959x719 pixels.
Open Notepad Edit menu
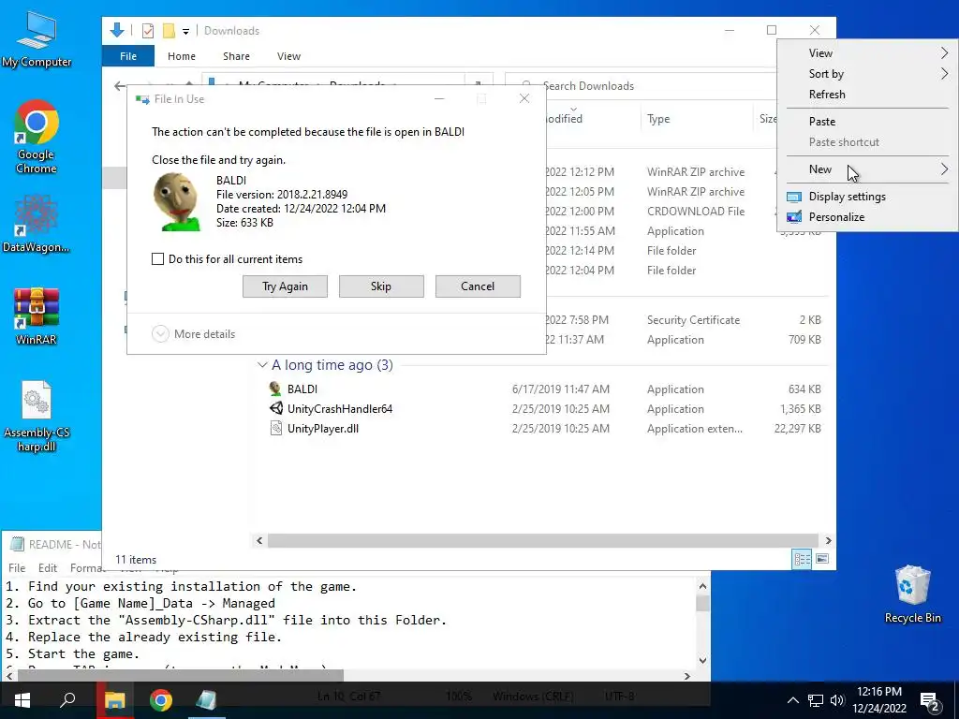click(x=48, y=568)
